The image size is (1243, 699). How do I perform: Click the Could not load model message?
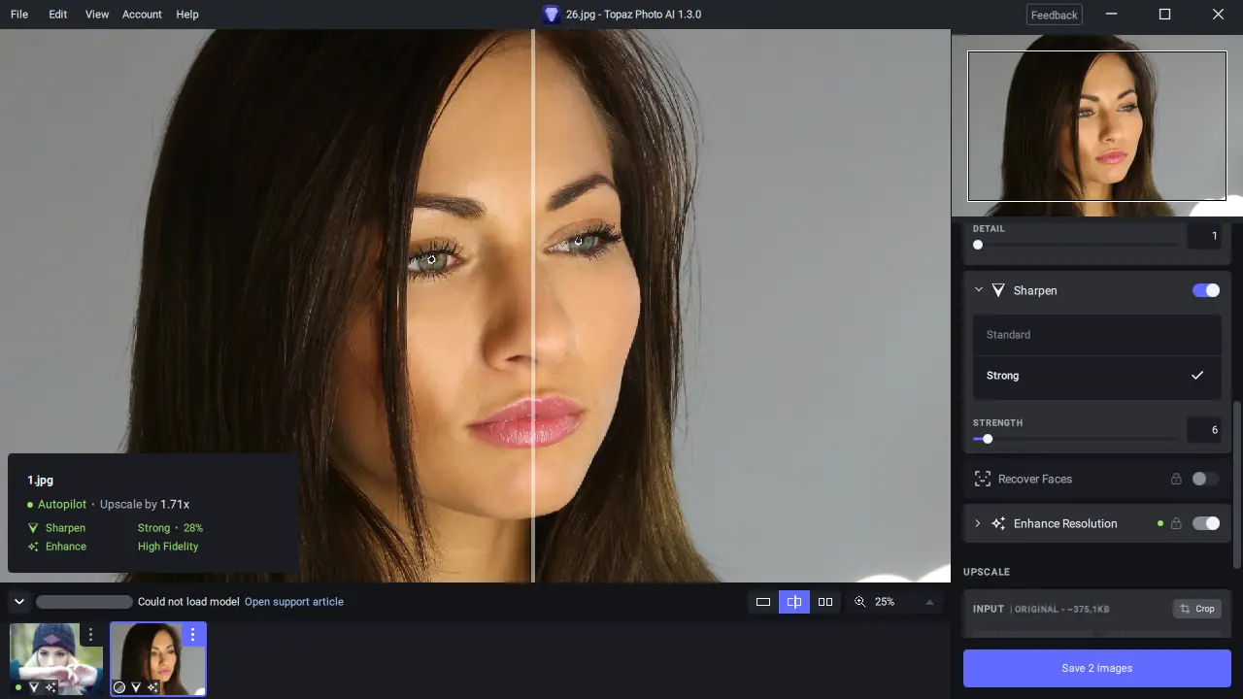click(188, 602)
